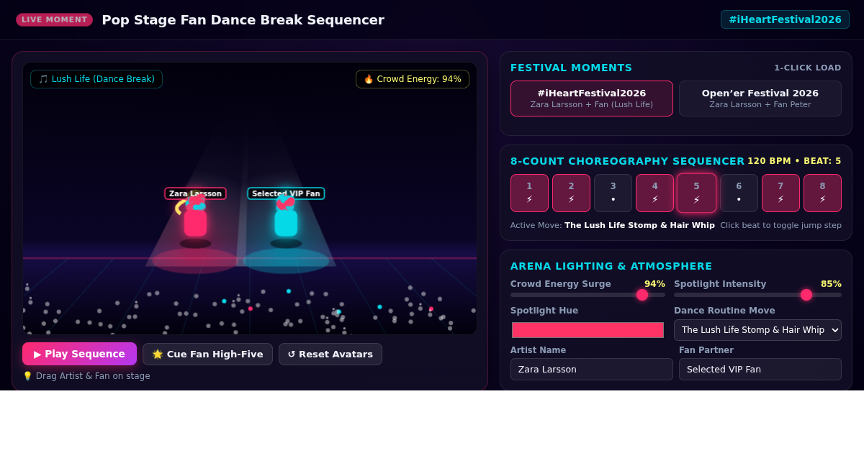Screen dimensions: 864x453
Task: Adjust the Crowd Energy Surge slider
Action: pos(588,295)
